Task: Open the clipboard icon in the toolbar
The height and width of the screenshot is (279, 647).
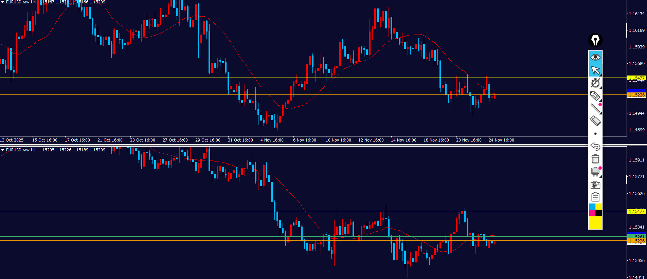Action: pyautogui.click(x=595, y=197)
